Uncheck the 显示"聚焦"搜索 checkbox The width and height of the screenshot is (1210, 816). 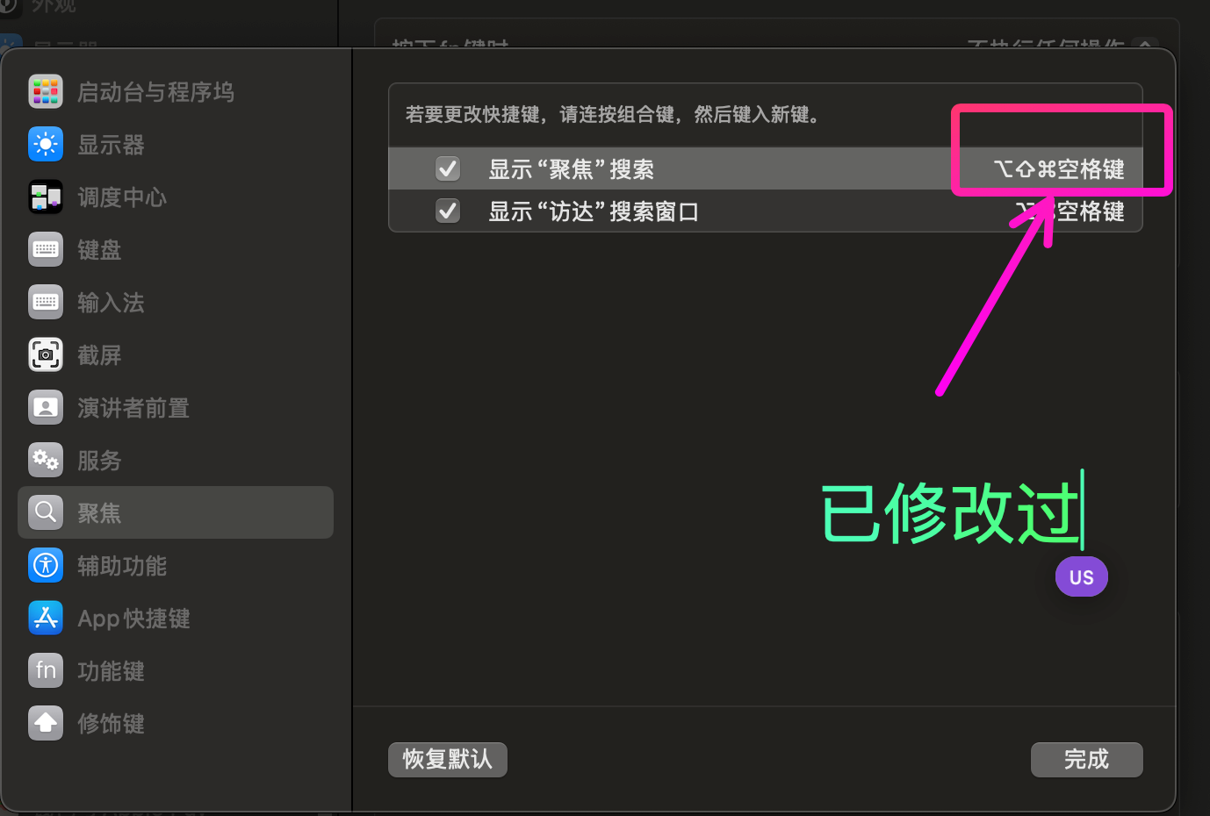coord(448,168)
